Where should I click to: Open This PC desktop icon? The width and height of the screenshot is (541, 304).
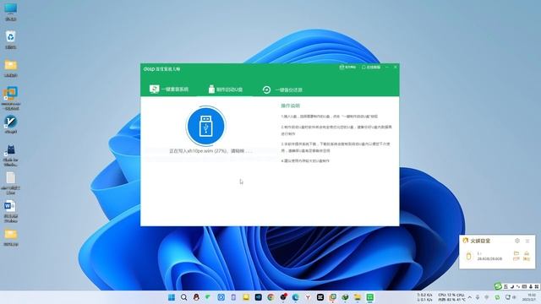point(11,12)
